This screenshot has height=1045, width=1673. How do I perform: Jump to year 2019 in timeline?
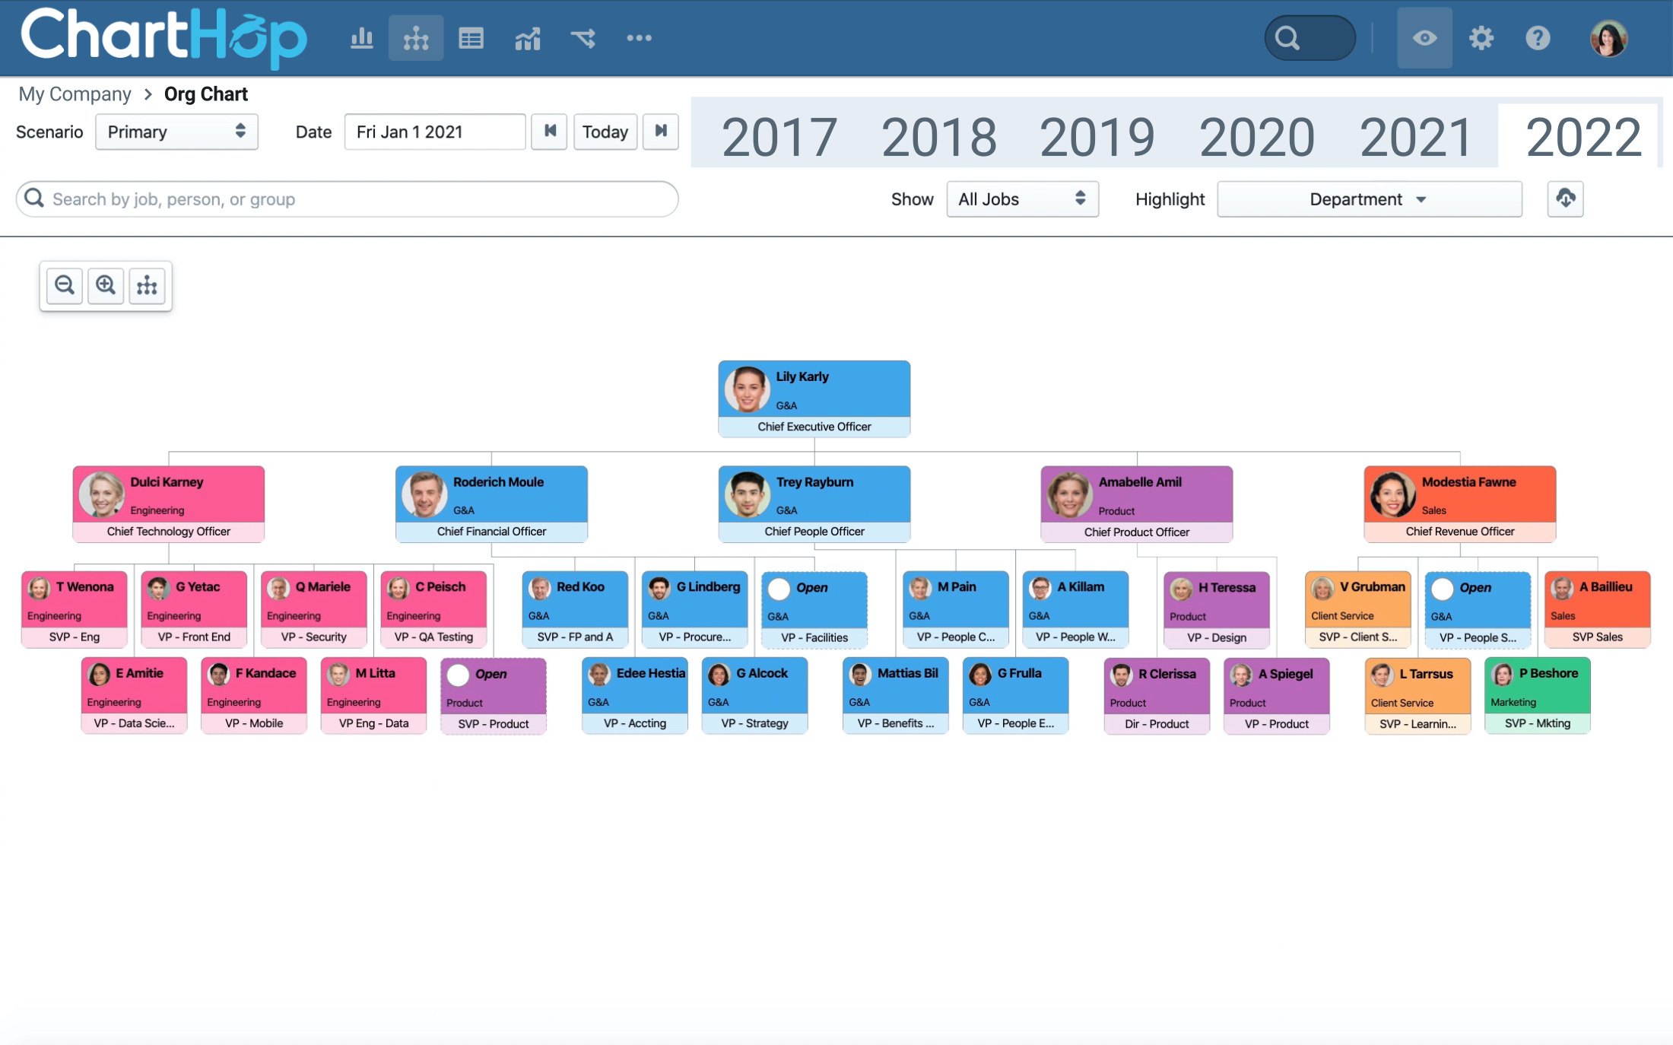pyautogui.click(x=1097, y=138)
